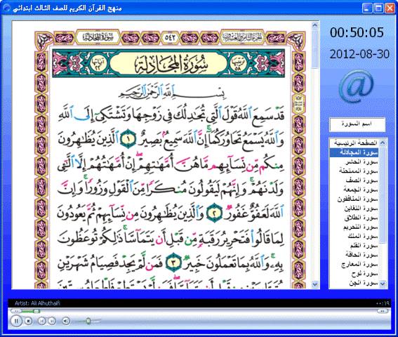The height and width of the screenshot is (337, 398).
Task: Maximize the application window
Action: pos(378,8)
